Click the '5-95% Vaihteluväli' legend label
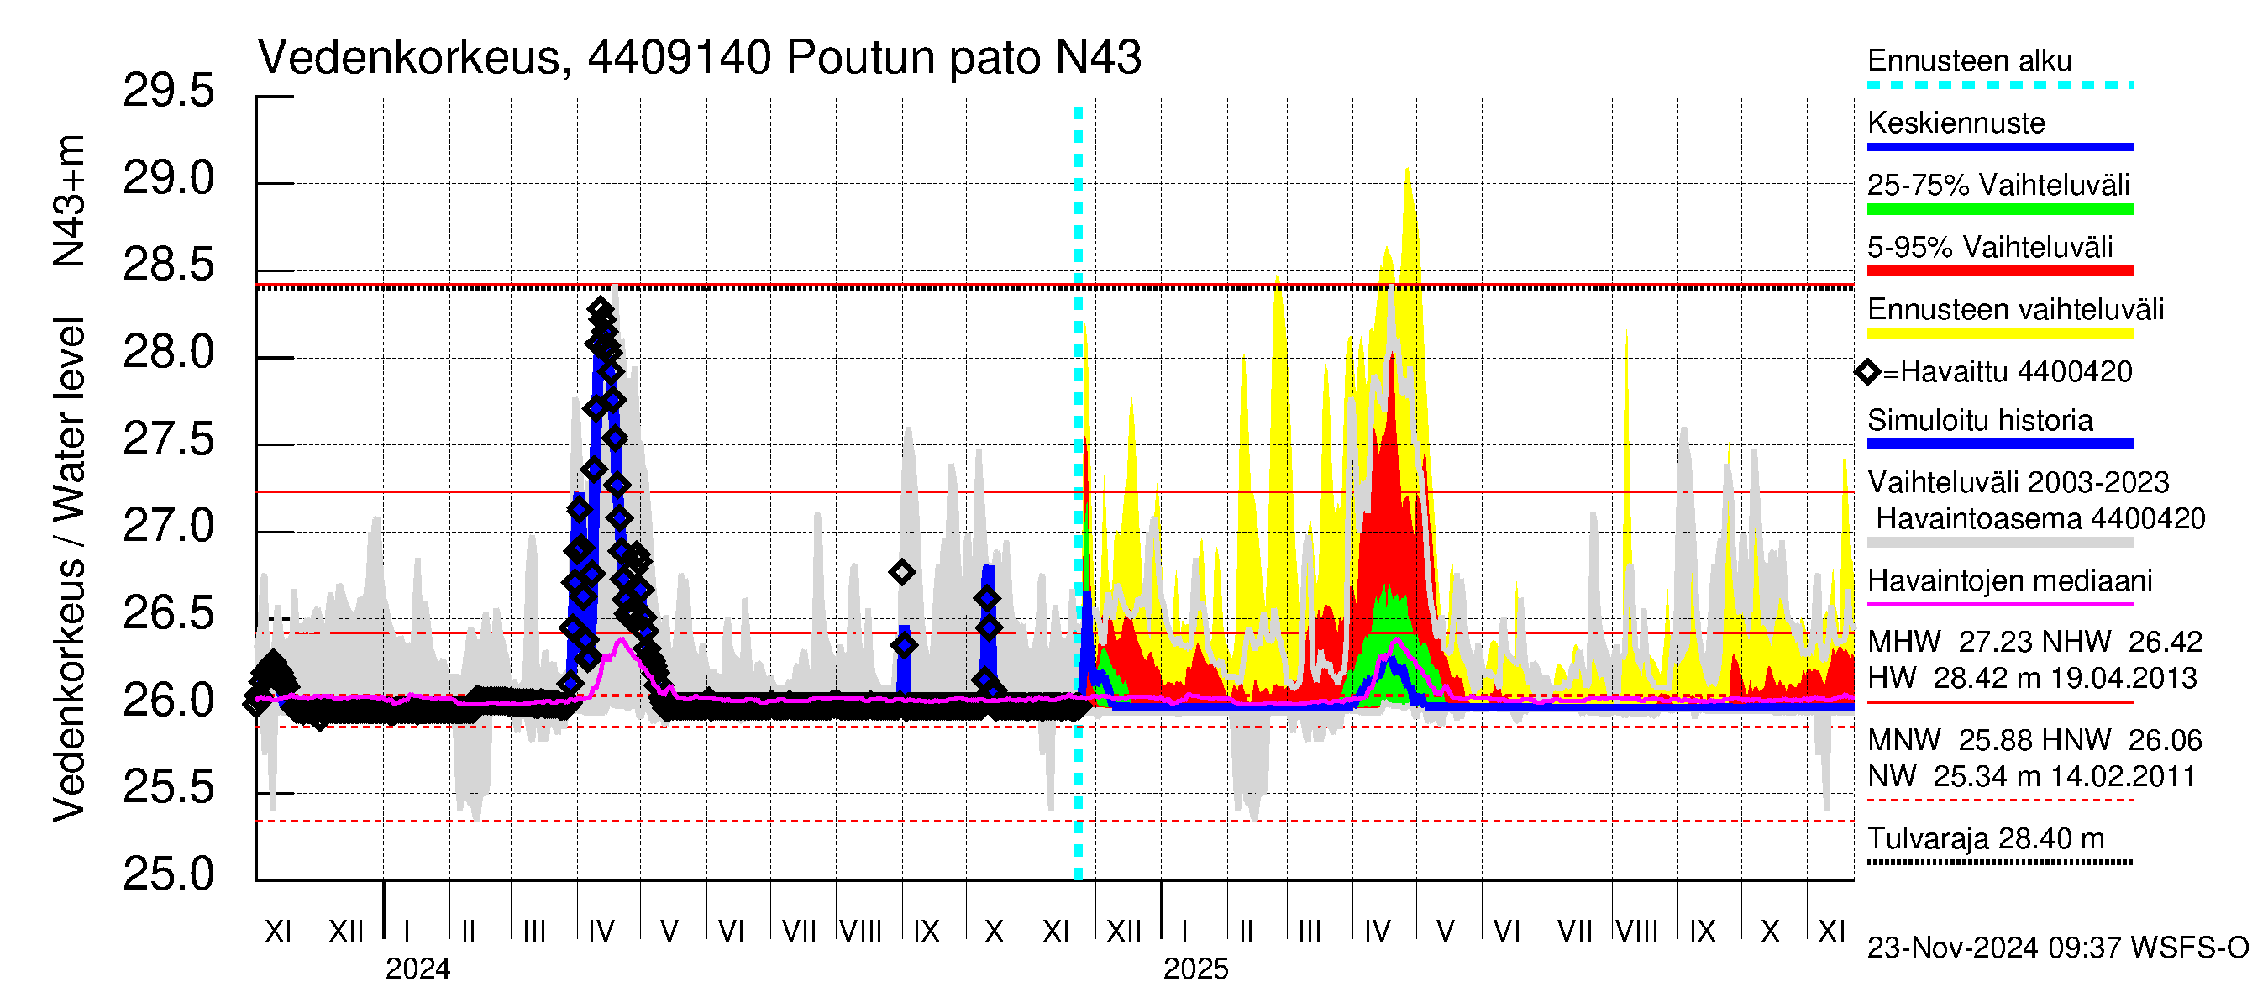Image resolution: width=2268 pixels, height=1008 pixels. pos(1990,247)
